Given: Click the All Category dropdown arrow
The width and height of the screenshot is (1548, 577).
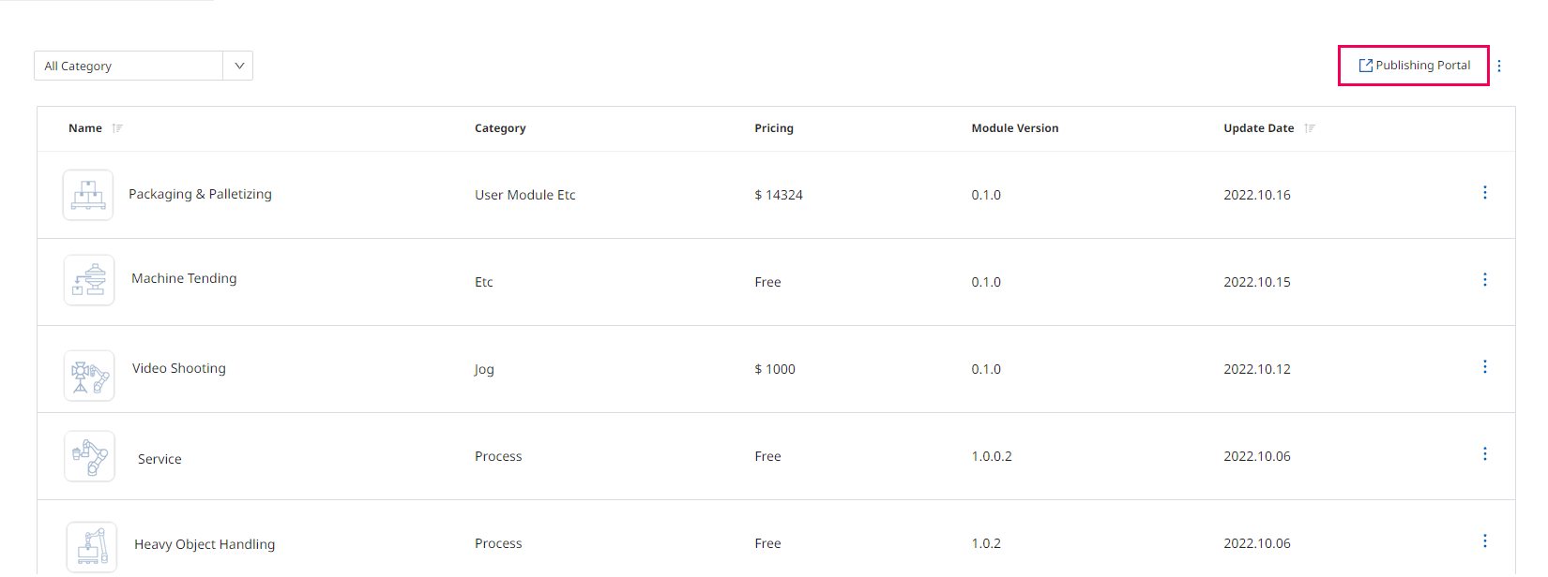Looking at the screenshot, I should [x=239, y=66].
